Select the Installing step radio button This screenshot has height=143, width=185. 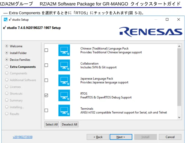tap(7, 107)
